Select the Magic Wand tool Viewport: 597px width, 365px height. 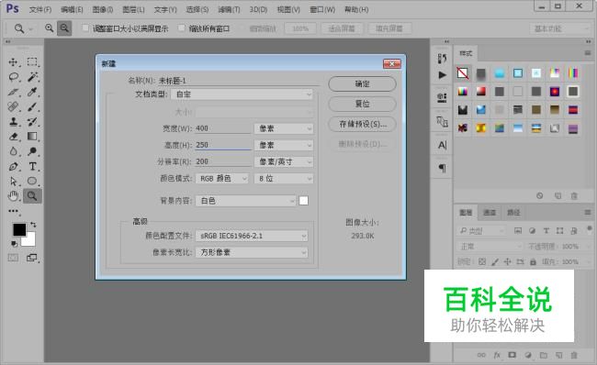pyautogui.click(x=32, y=77)
